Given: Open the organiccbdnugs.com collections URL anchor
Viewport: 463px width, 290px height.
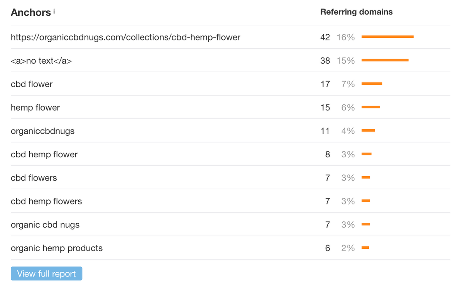Looking at the screenshot, I should [x=125, y=37].
